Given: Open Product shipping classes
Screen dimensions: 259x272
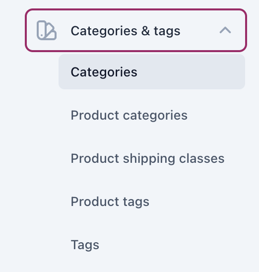Looking at the screenshot, I should [147, 158].
